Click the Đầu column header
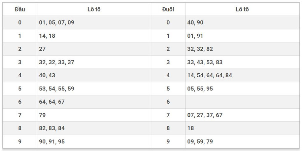 20,9
